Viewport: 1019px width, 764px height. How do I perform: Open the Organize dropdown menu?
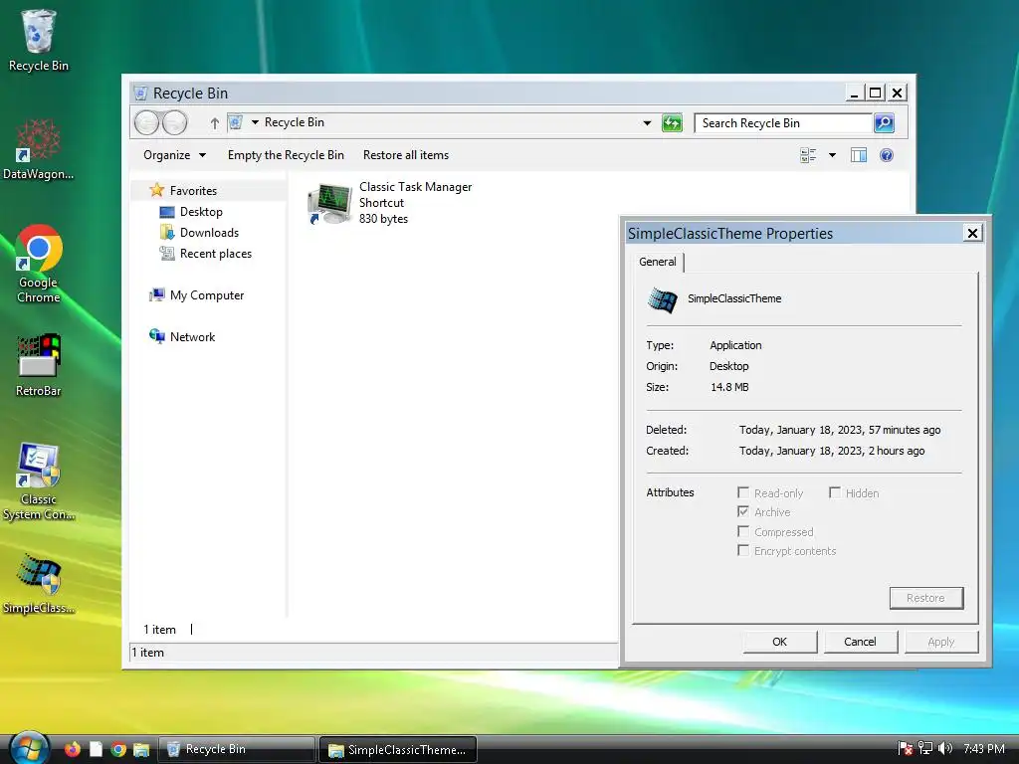pyautogui.click(x=174, y=155)
